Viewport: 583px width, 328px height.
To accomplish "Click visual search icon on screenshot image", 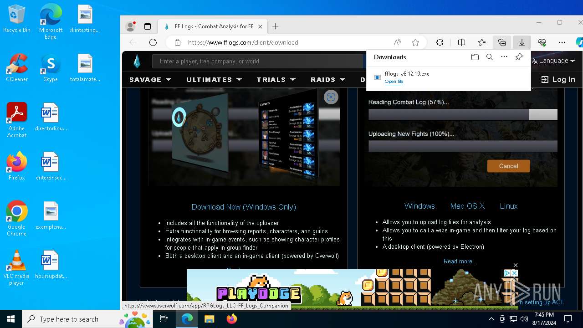I will pyautogui.click(x=331, y=97).
